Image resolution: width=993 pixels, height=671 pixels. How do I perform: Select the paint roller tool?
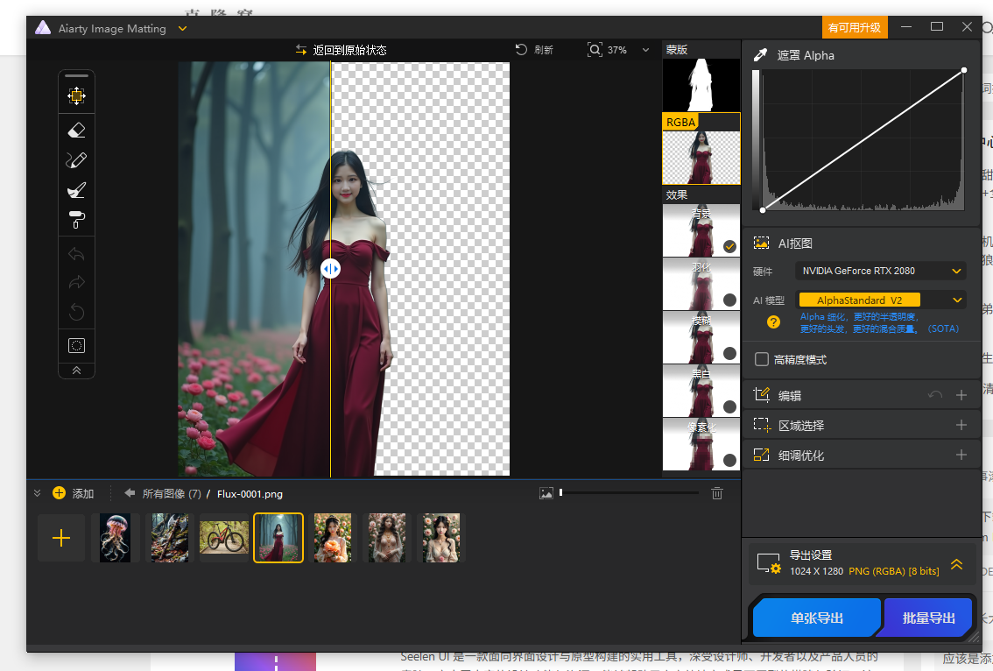(76, 220)
